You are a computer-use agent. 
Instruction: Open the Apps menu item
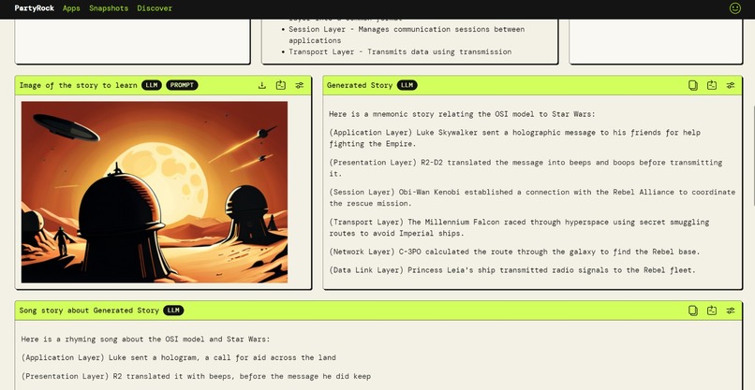click(71, 8)
